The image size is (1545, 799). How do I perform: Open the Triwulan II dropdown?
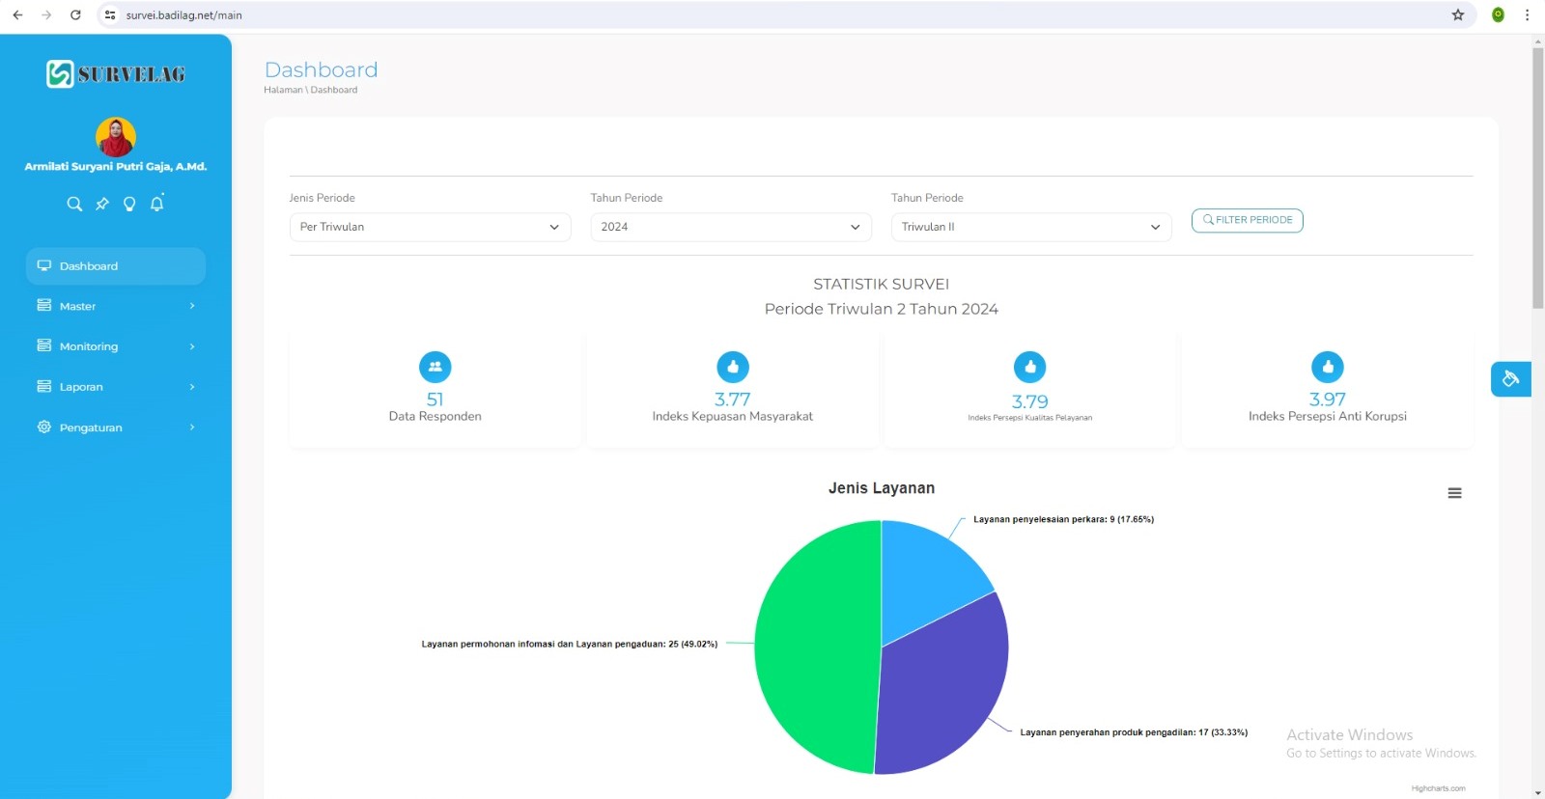(x=1030, y=227)
